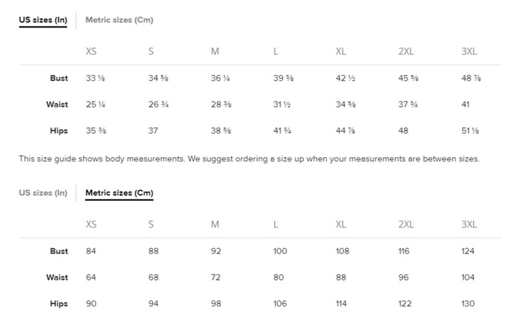
Task: Open the lower Metric sizes (Cm) tab
Action: click(x=119, y=193)
